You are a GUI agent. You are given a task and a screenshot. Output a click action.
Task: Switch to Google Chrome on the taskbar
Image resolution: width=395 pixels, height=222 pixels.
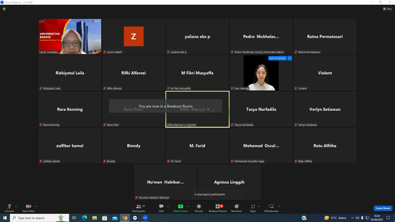[125, 218]
